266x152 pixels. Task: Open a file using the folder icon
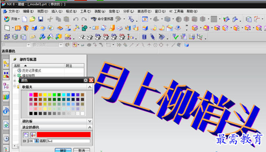32,19
